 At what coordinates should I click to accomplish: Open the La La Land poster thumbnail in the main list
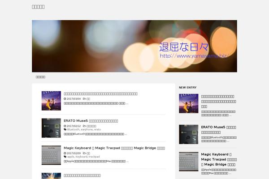click(51, 101)
